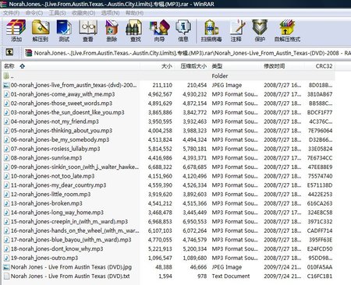Screen dimensions: 351x285
Task: Click the WinRAR title bar app icon
Action: [3, 4]
